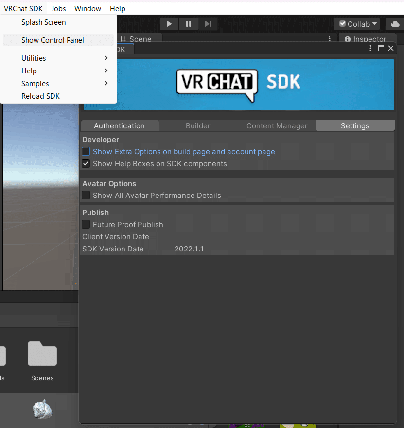Open the Window menu

(88, 9)
